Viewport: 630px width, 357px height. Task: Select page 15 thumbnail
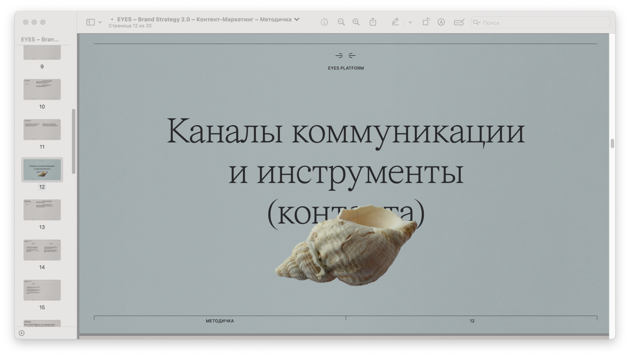click(x=42, y=290)
